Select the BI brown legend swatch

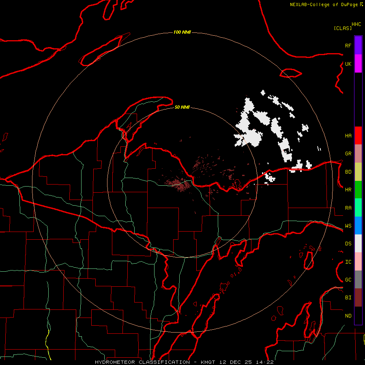click(358, 298)
